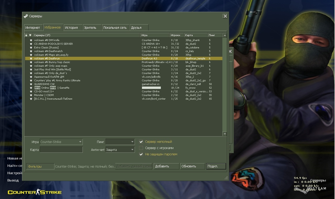
Task: Click the shield icon beside GUARDIANS CW
Action: tap(31, 84)
